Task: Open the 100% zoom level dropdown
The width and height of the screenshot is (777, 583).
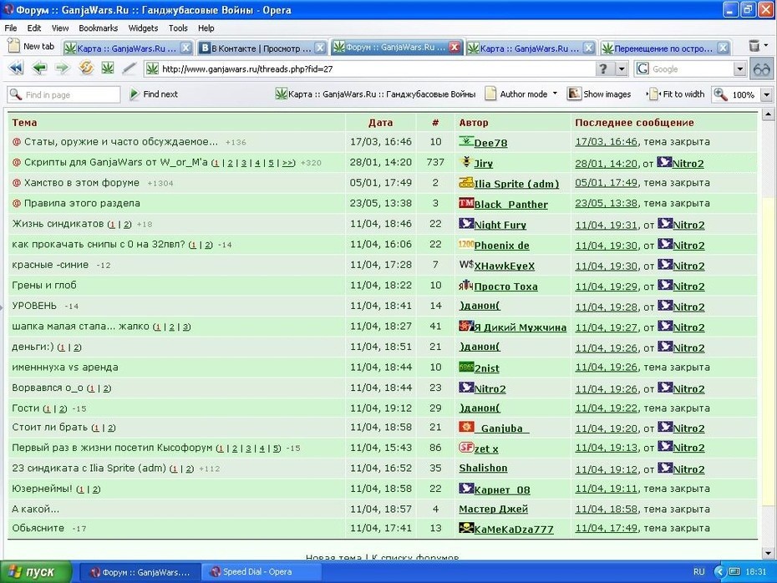Action: pyautogui.click(x=767, y=94)
